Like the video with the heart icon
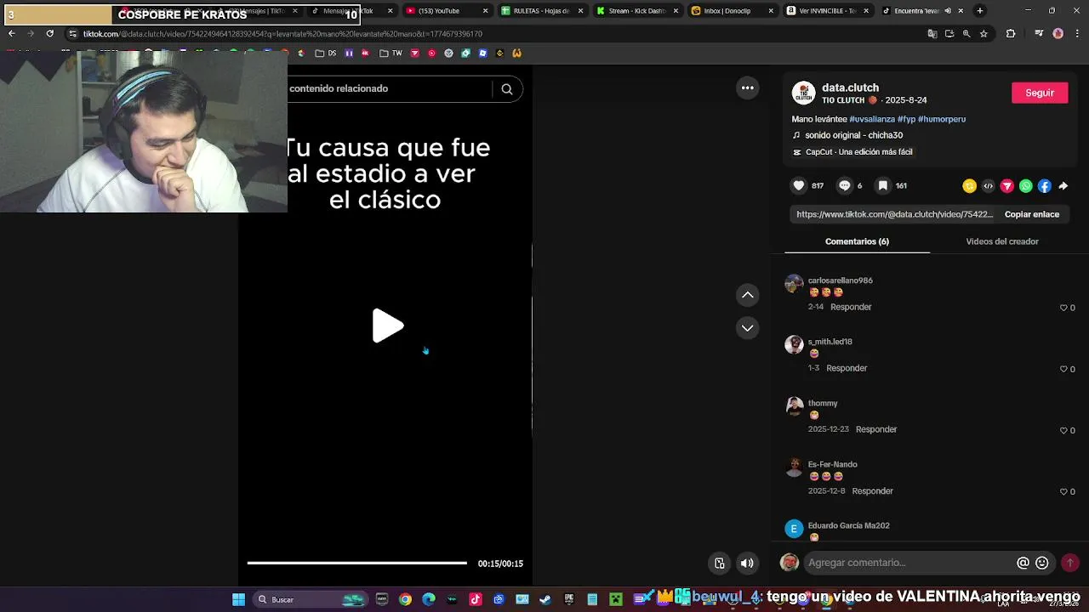 799,185
